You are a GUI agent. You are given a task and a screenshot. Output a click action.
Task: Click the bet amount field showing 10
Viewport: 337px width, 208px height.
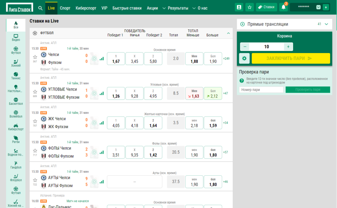pyautogui.click(x=267, y=47)
